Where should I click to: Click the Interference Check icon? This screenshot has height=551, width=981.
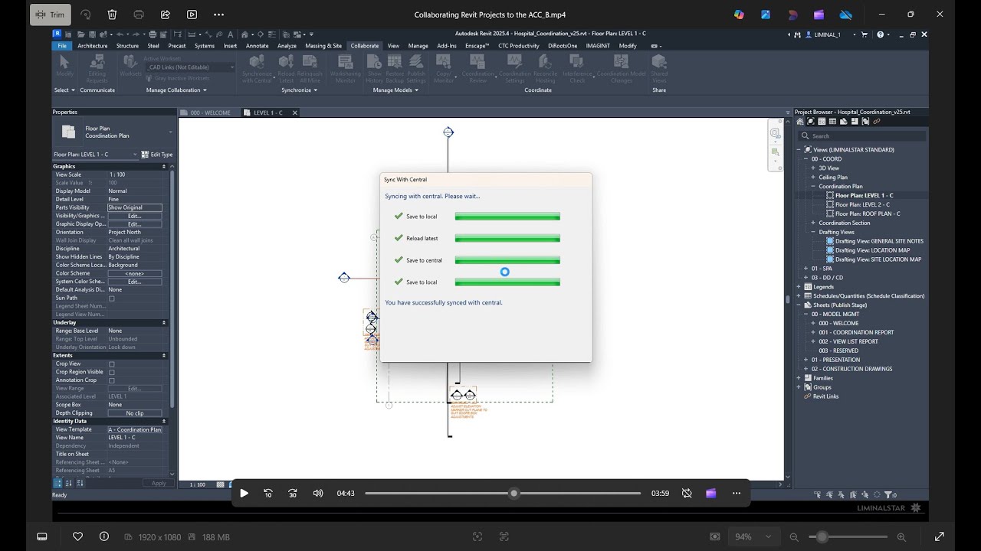577,63
